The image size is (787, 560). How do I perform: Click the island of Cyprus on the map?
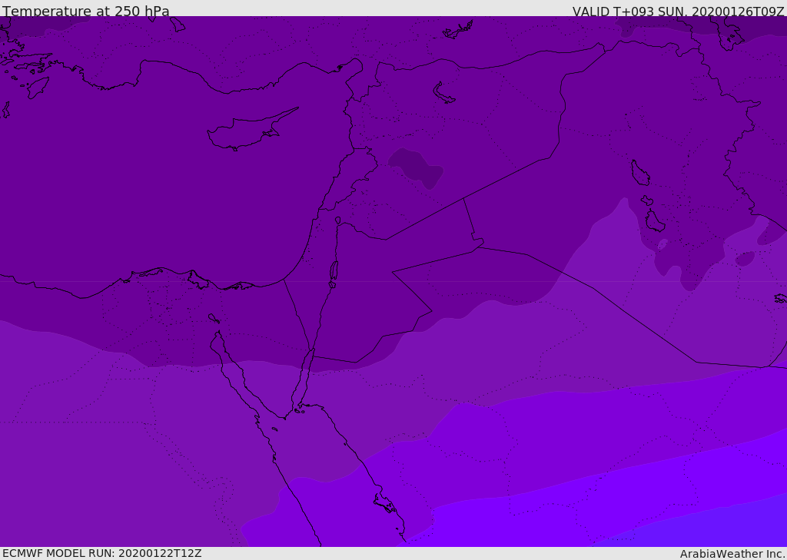[251, 131]
